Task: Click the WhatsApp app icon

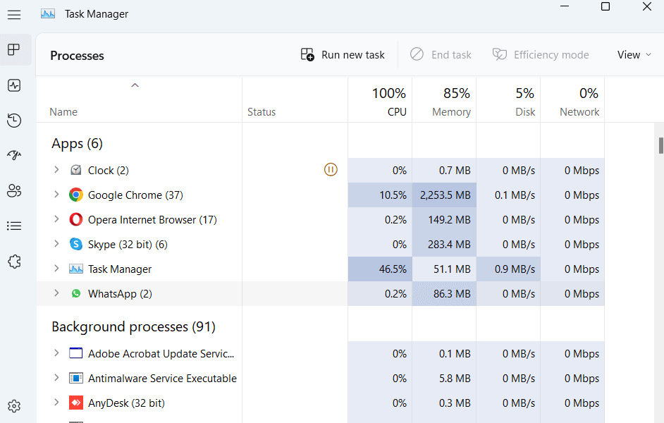Action: [76, 293]
